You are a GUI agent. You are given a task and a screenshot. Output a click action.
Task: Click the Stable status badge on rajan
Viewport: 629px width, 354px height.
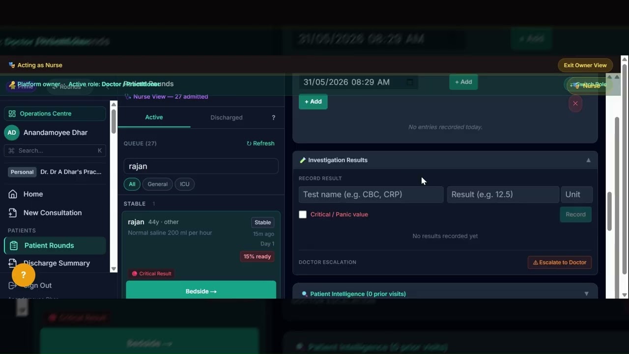pos(263,223)
